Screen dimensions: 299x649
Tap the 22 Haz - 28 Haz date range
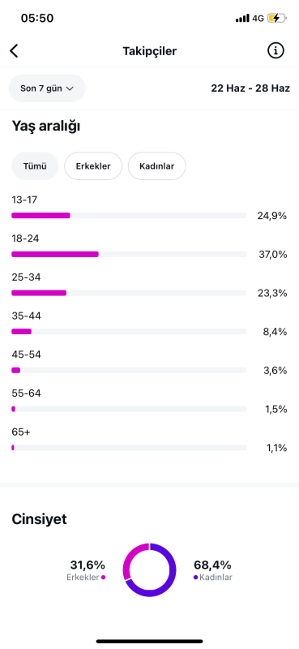point(250,88)
